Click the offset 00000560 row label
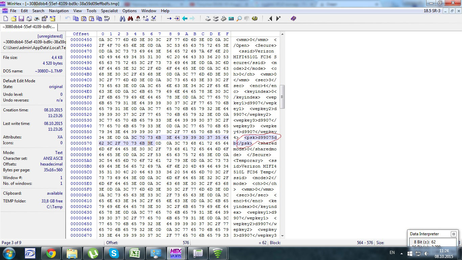This screenshot has width=462, height=260. [81, 137]
